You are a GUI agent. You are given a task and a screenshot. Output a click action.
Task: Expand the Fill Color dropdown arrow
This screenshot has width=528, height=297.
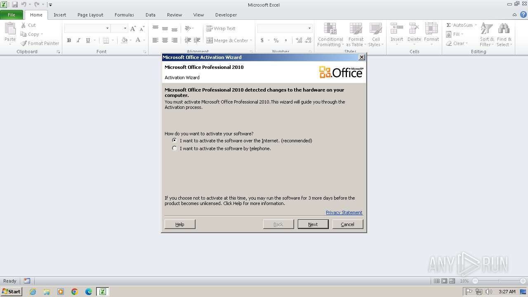(x=130, y=40)
